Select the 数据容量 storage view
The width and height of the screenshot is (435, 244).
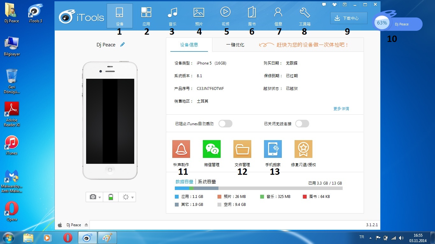tap(184, 182)
